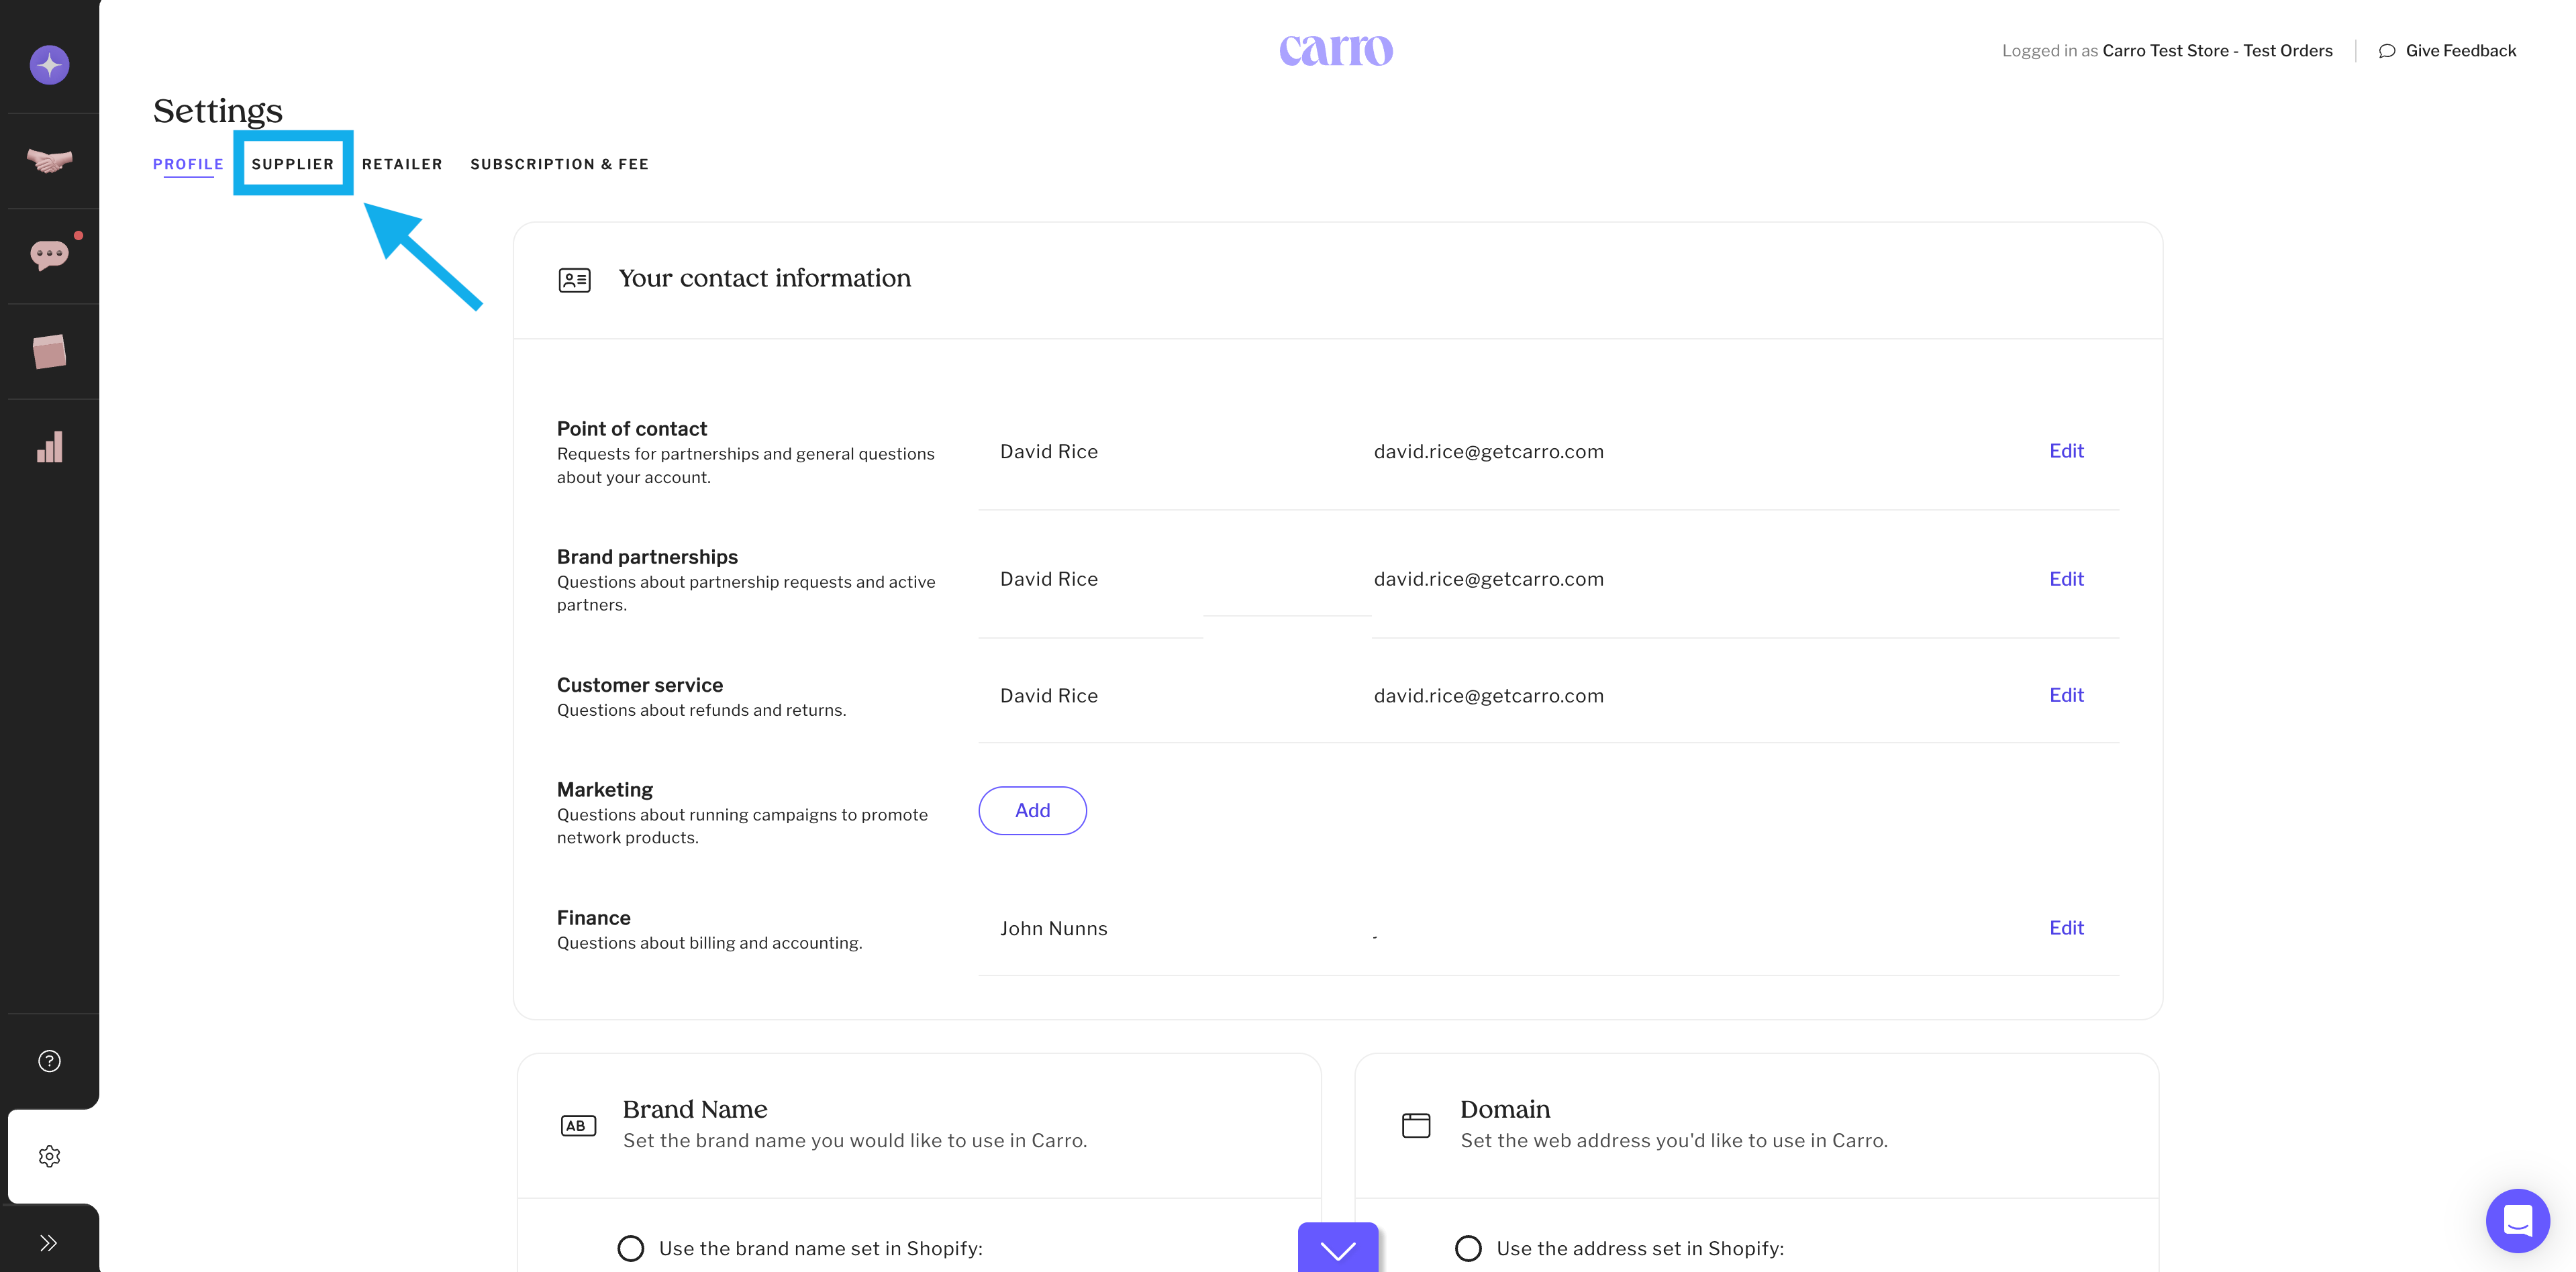2576x1272 pixels.
Task: Switch to the Supplier tab
Action: coord(292,164)
